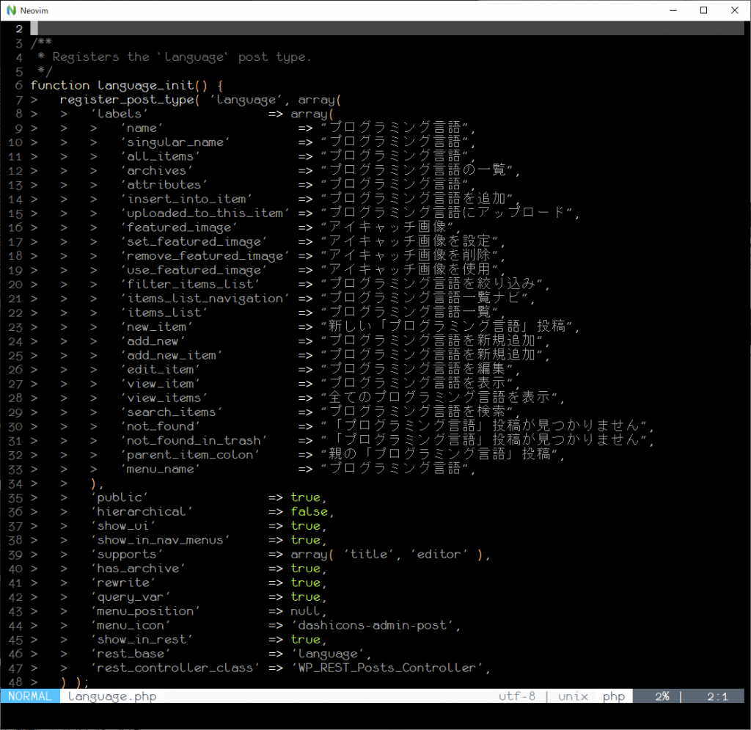Close the Neovim window
The height and width of the screenshot is (730, 751).
734,10
